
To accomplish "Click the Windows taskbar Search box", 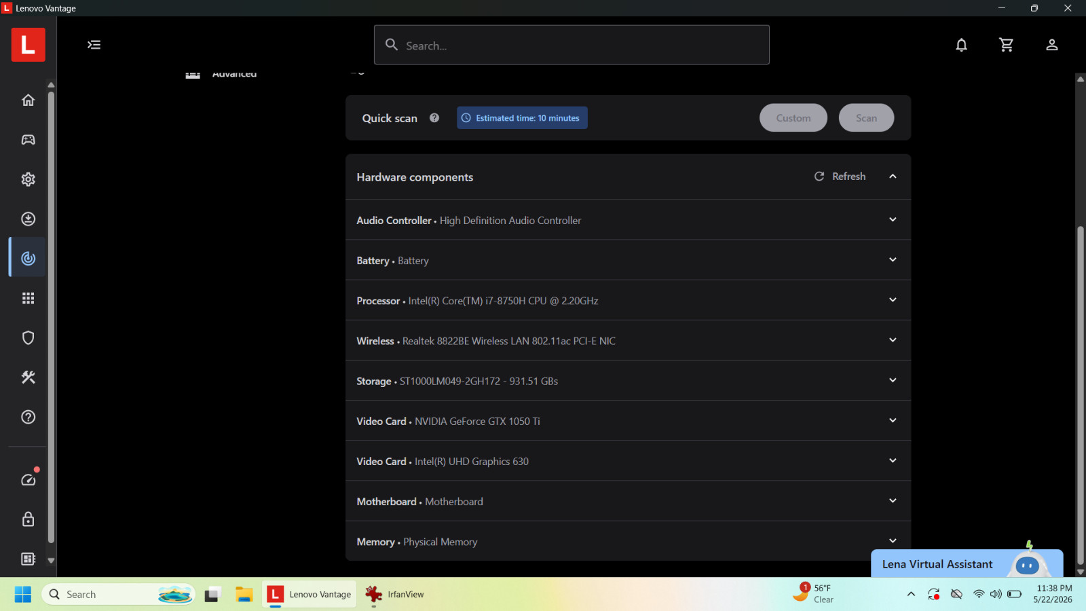I will click(119, 594).
